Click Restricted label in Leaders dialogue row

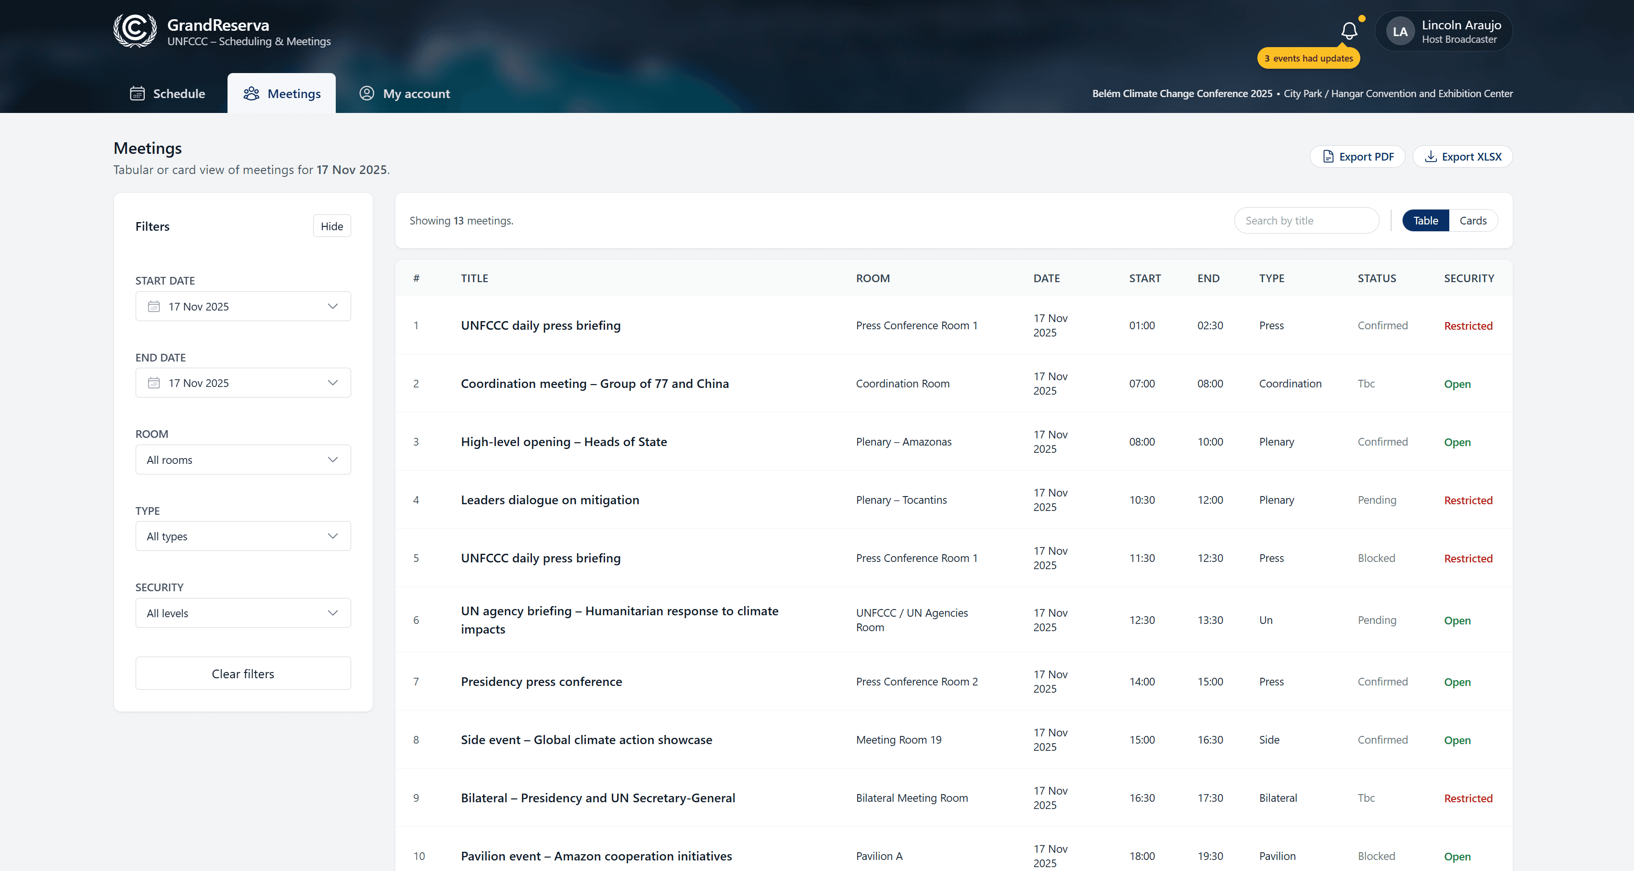tap(1468, 500)
